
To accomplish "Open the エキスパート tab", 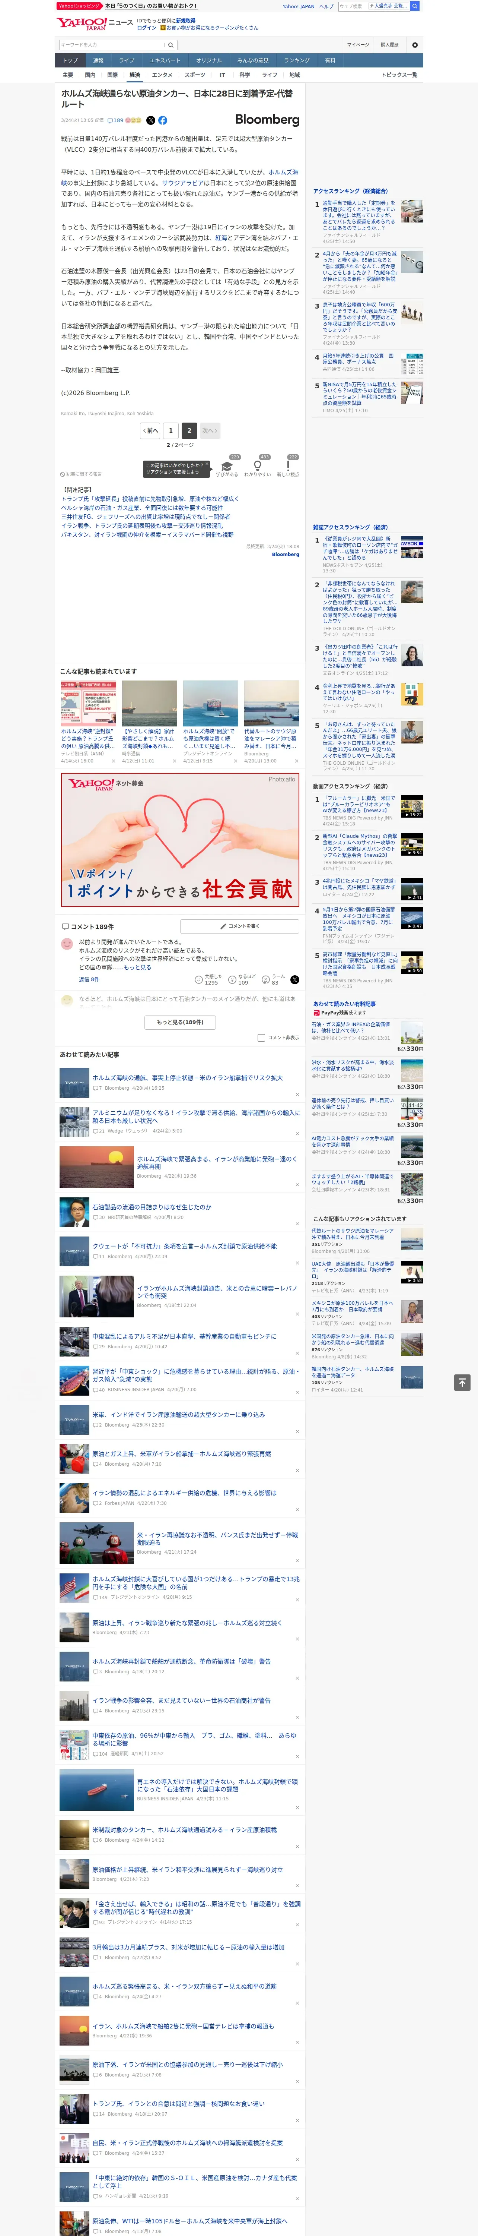I will [165, 61].
